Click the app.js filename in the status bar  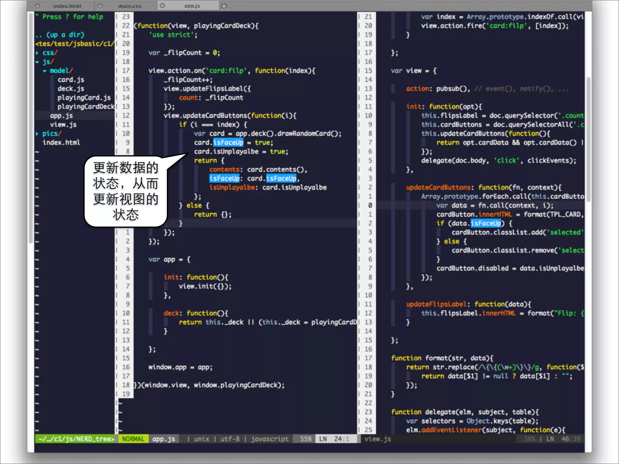(x=164, y=439)
